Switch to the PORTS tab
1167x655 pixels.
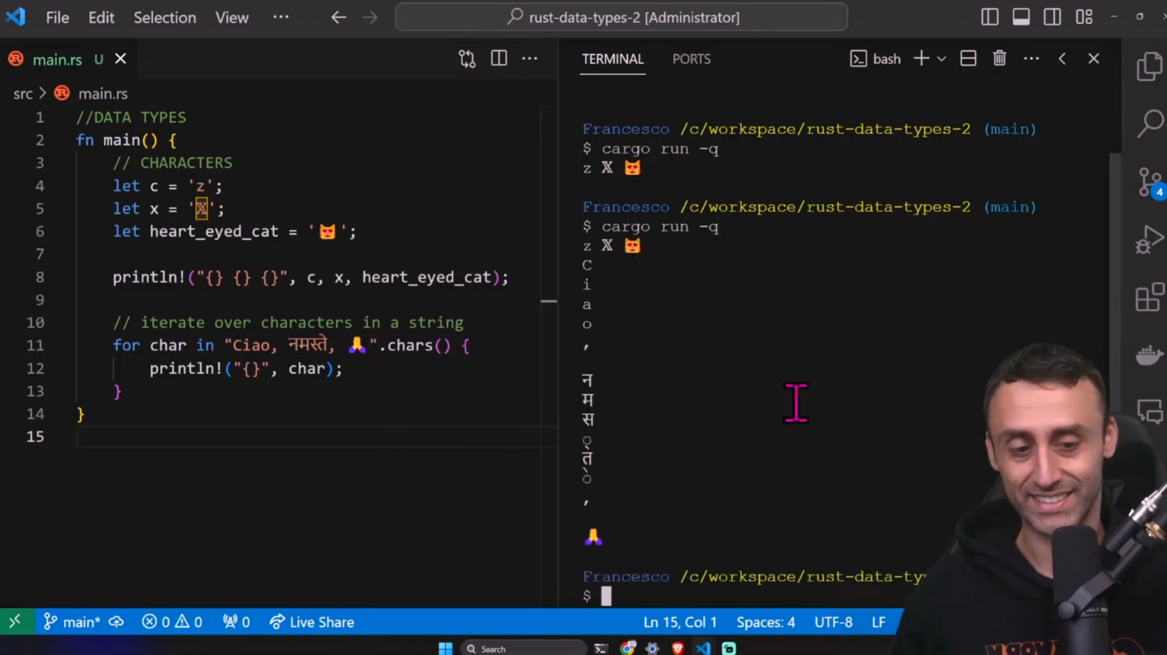691,59
